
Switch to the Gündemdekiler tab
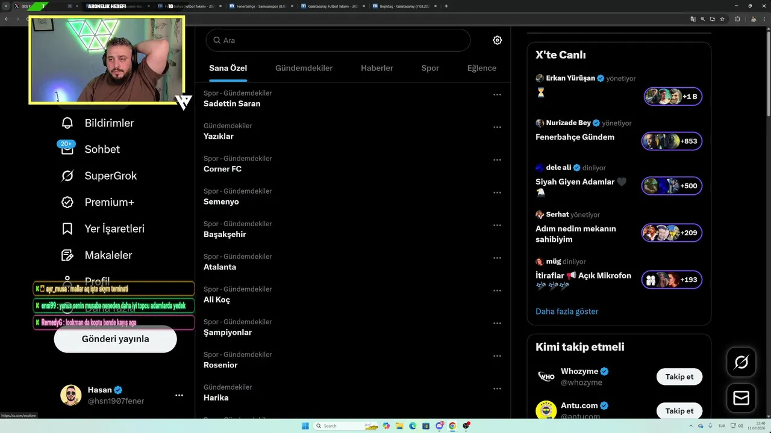tap(304, 68)
